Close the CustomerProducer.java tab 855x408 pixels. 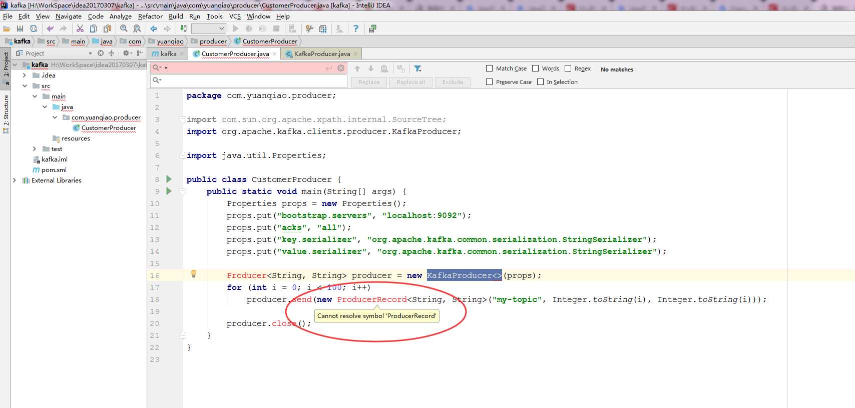(x=274, y=53)
